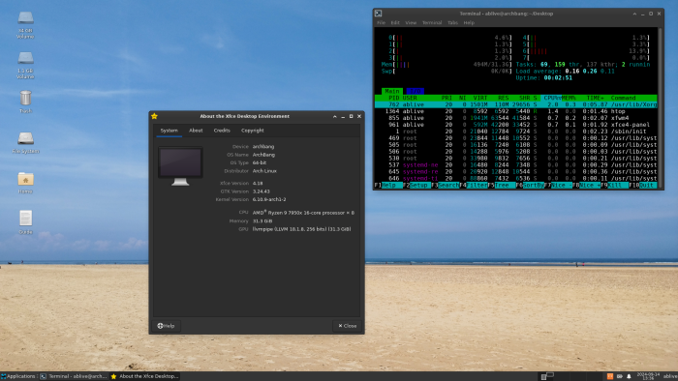Switch to the System tab
Image resolution: width=678 pixels, height=381 pixels.
pos(169,131)
